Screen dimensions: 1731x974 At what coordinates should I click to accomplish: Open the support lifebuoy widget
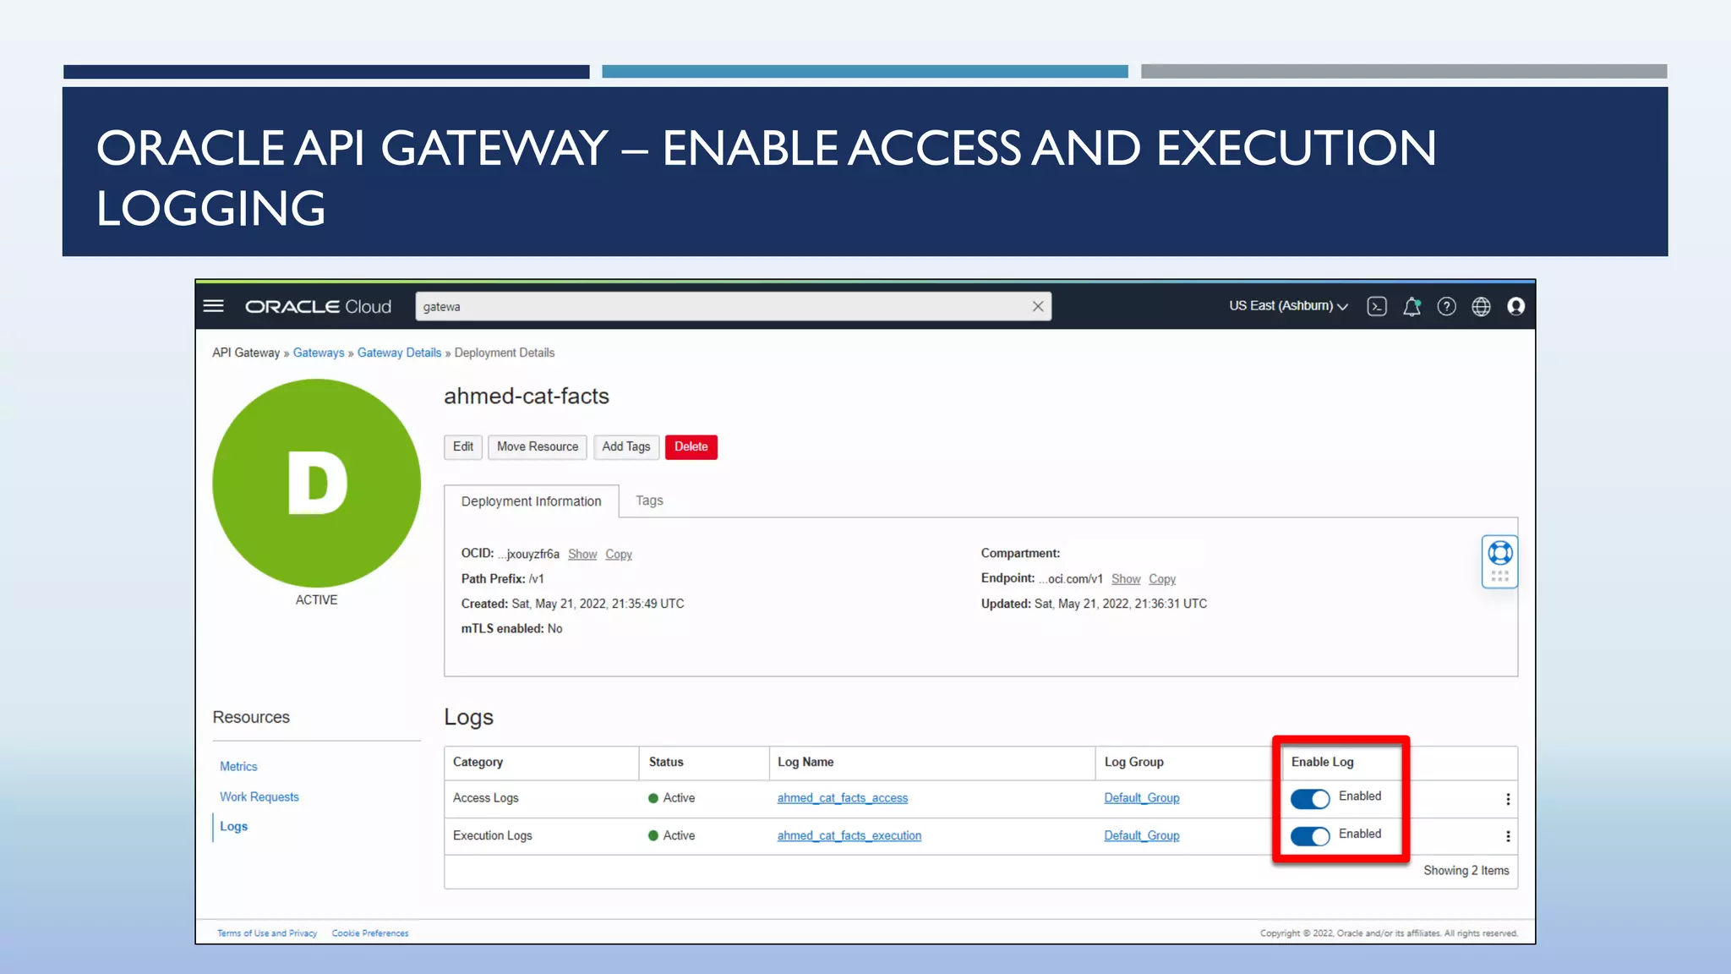1500,561
